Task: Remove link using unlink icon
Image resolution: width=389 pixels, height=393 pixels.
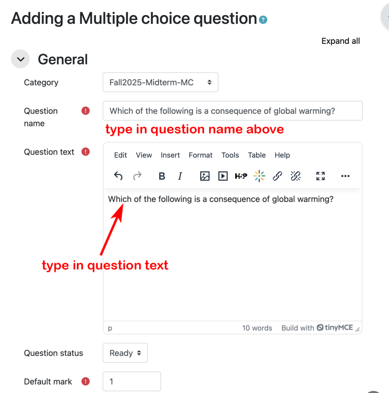Action: pos(295,176)
